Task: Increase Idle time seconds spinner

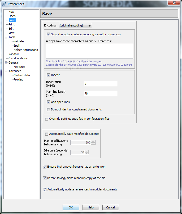Action: tap(87, 151)
